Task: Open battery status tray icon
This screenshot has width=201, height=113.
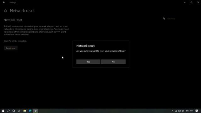Action: point(179,111)
